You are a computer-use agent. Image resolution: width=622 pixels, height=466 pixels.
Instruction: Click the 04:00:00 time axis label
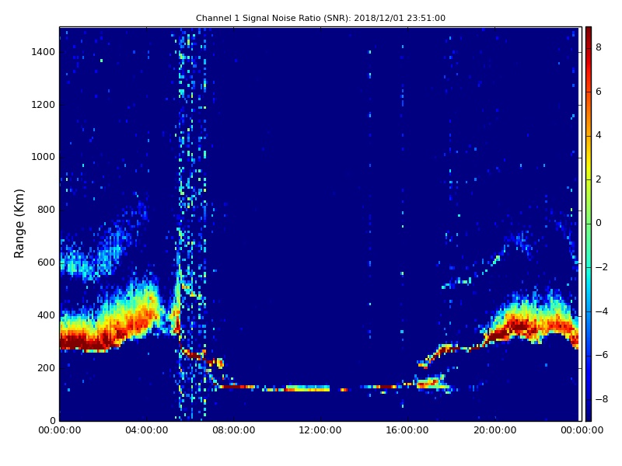coord(146,430)
